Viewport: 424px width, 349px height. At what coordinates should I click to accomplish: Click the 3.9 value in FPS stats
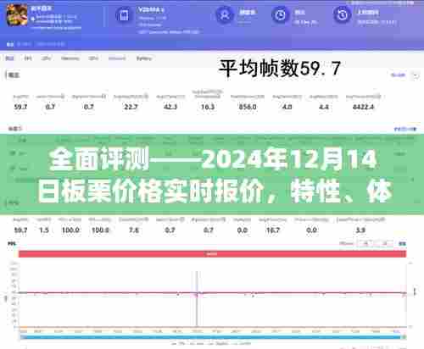click(360, 230)
